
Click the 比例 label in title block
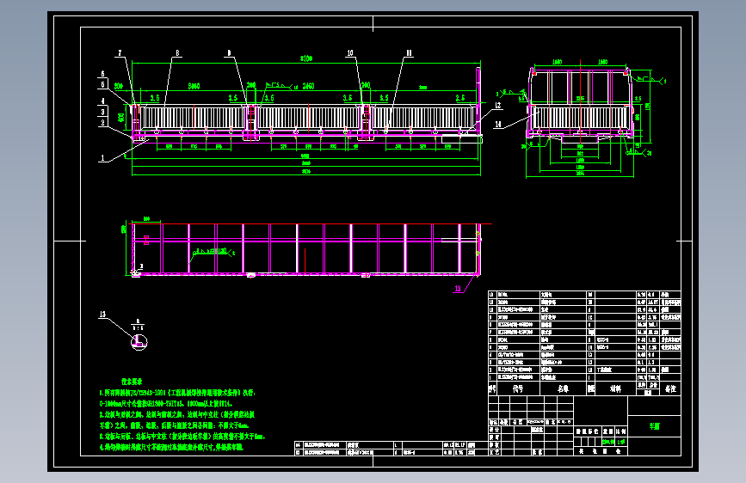(x=621, y=431)
